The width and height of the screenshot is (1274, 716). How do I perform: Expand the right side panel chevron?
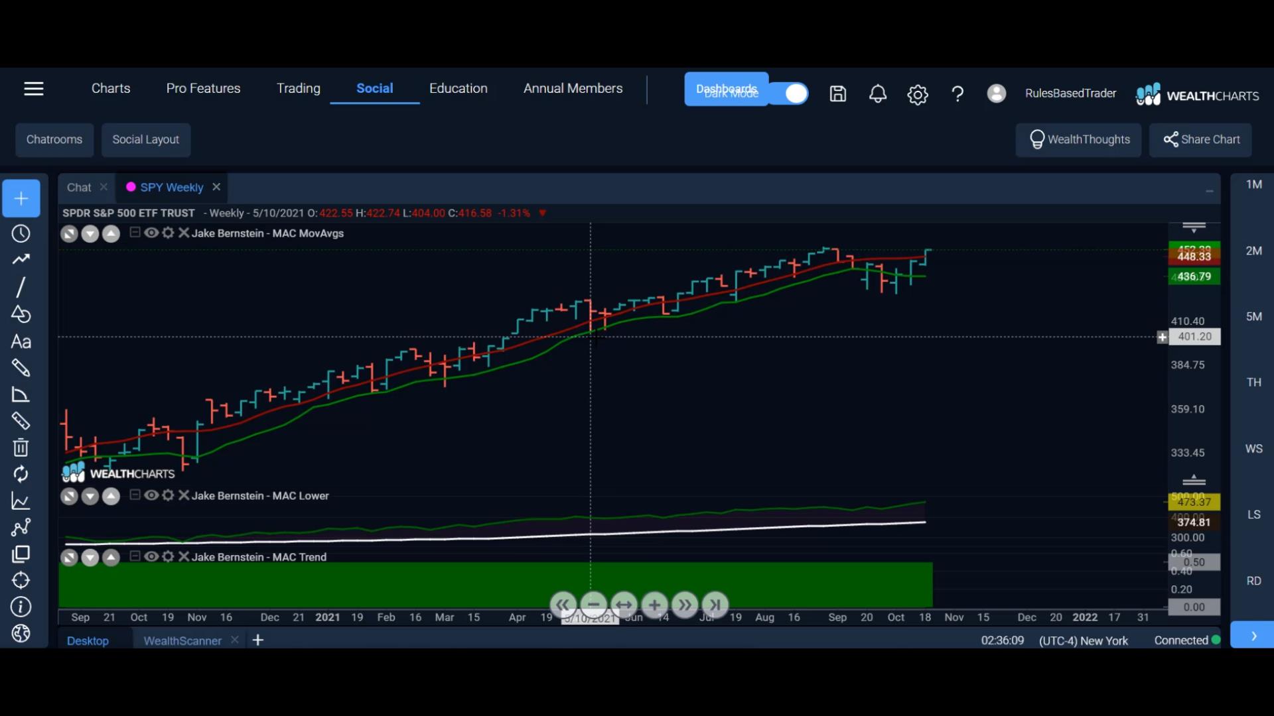tap(1253, 635)
